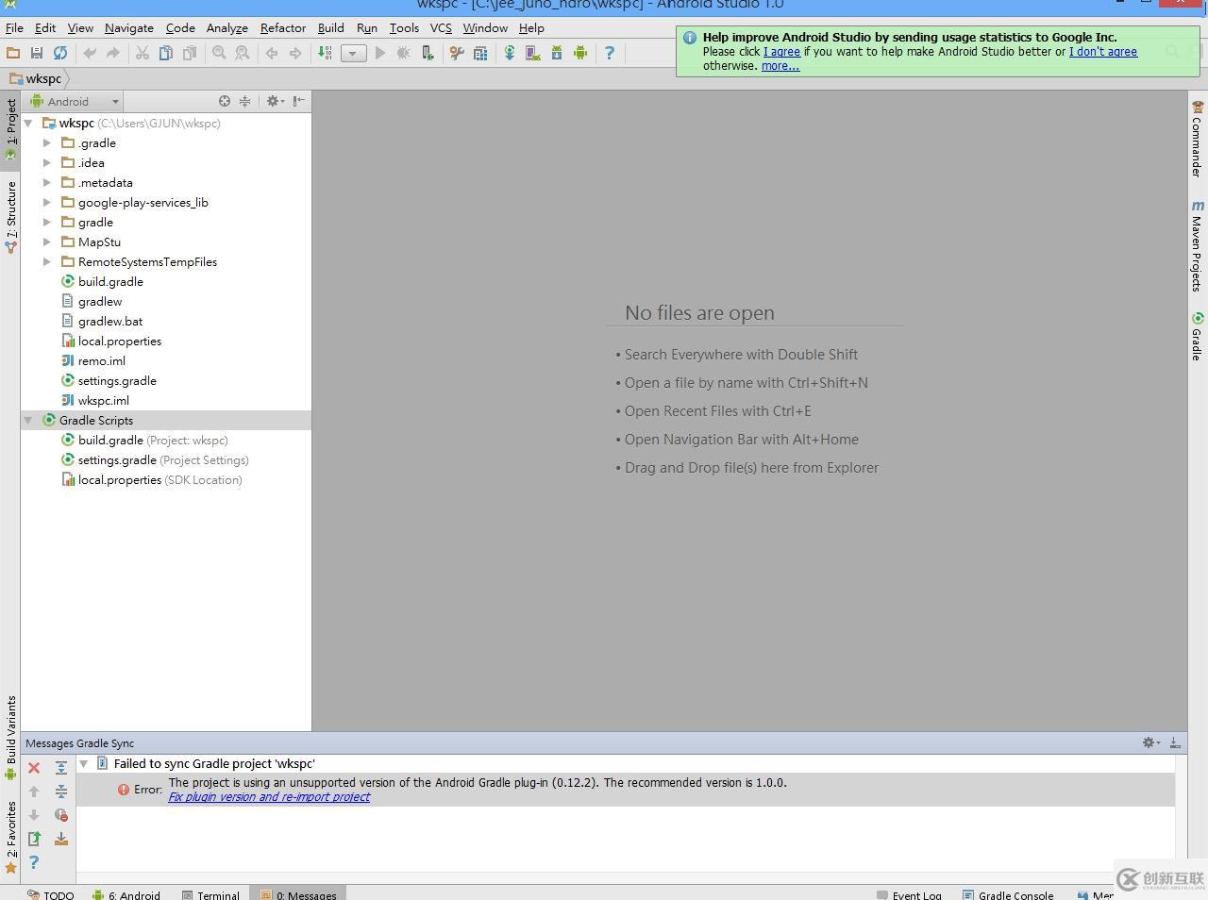This screenshot has height=900, width=1208.
Task: Click the I agree link in notification
Action: pos(781,52)
